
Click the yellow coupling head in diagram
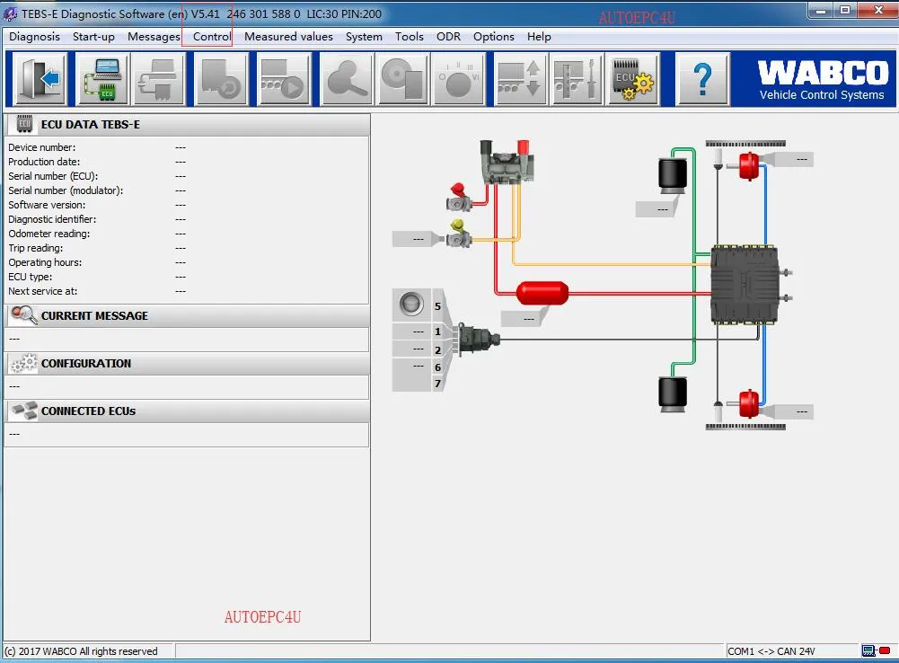coord(459,234)
